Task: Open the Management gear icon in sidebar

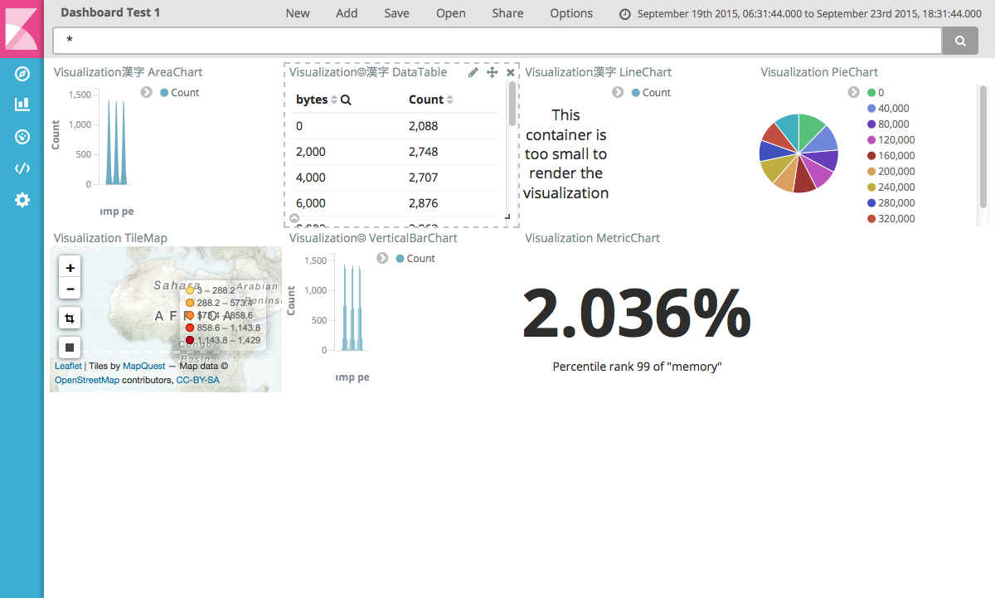Action: click(22, 200)
